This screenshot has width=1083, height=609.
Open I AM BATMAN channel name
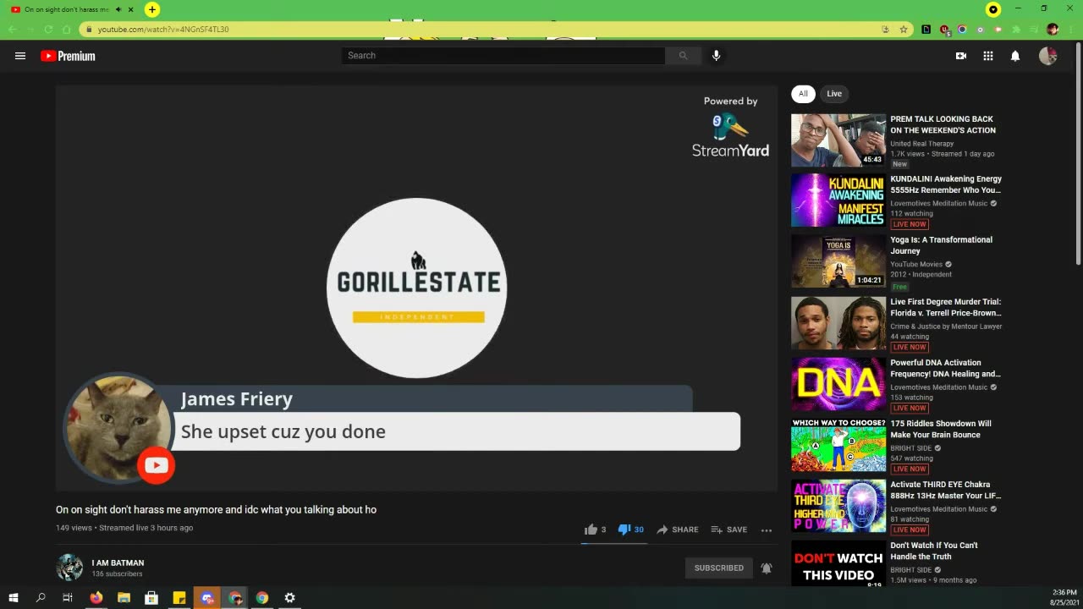[118, 562]
